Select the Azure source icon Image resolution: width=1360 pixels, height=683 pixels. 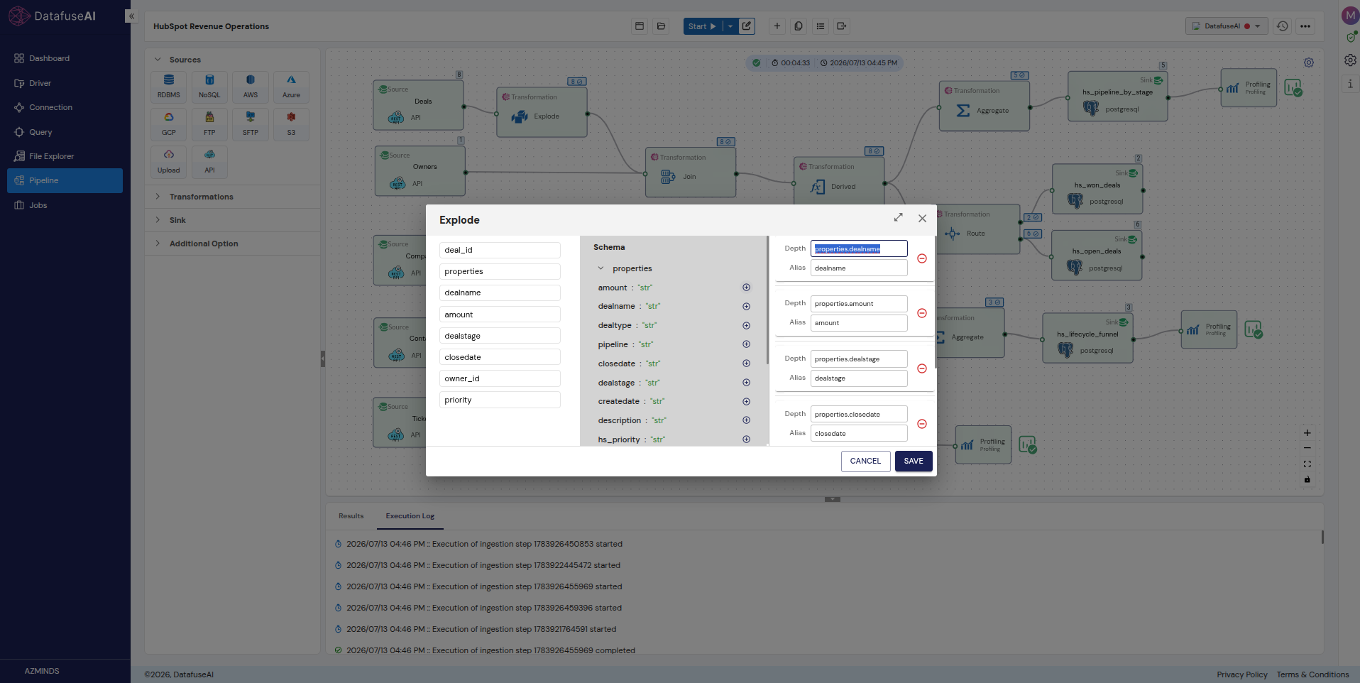[291, 86]
